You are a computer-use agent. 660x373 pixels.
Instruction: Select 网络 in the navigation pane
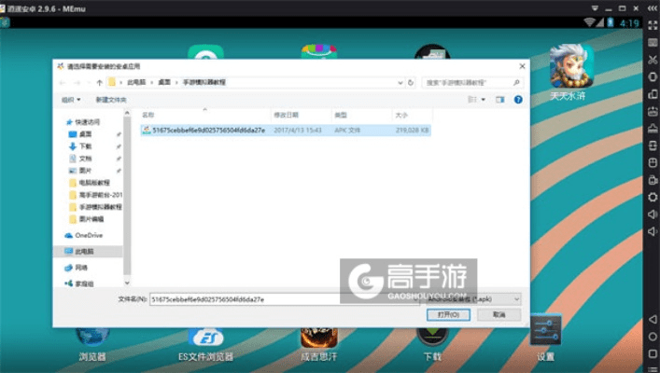[x=77, y=268]
